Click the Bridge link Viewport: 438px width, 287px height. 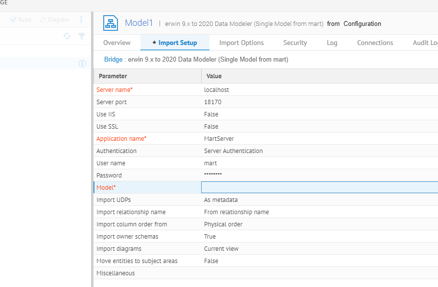coord(113,60)
